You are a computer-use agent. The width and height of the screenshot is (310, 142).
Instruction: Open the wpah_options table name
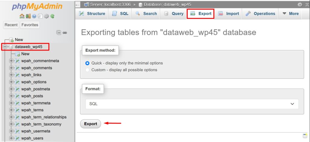(x=34, y=82)
